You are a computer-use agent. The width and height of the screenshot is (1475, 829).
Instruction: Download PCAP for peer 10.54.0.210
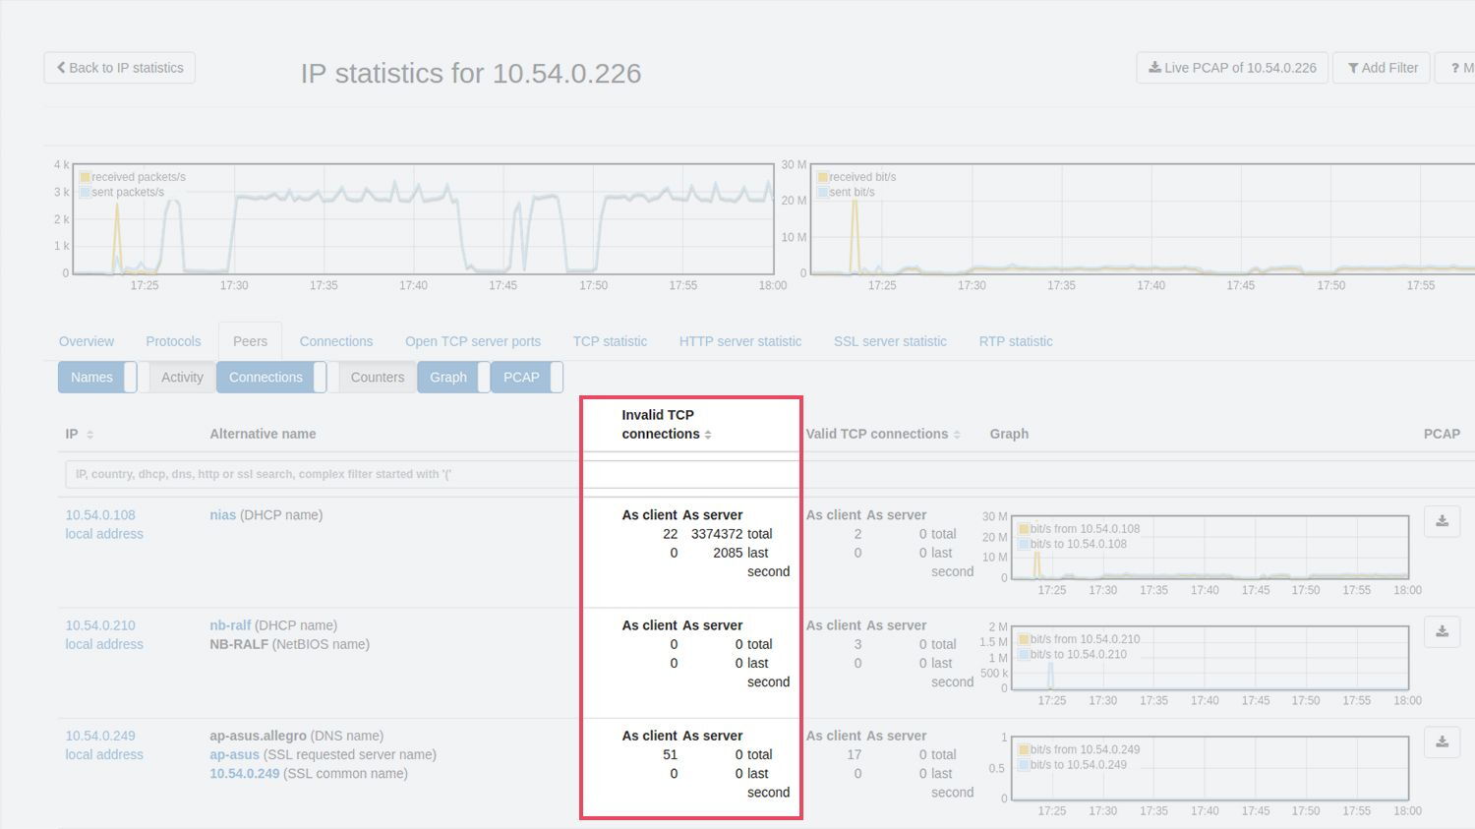coord(1442,631)
